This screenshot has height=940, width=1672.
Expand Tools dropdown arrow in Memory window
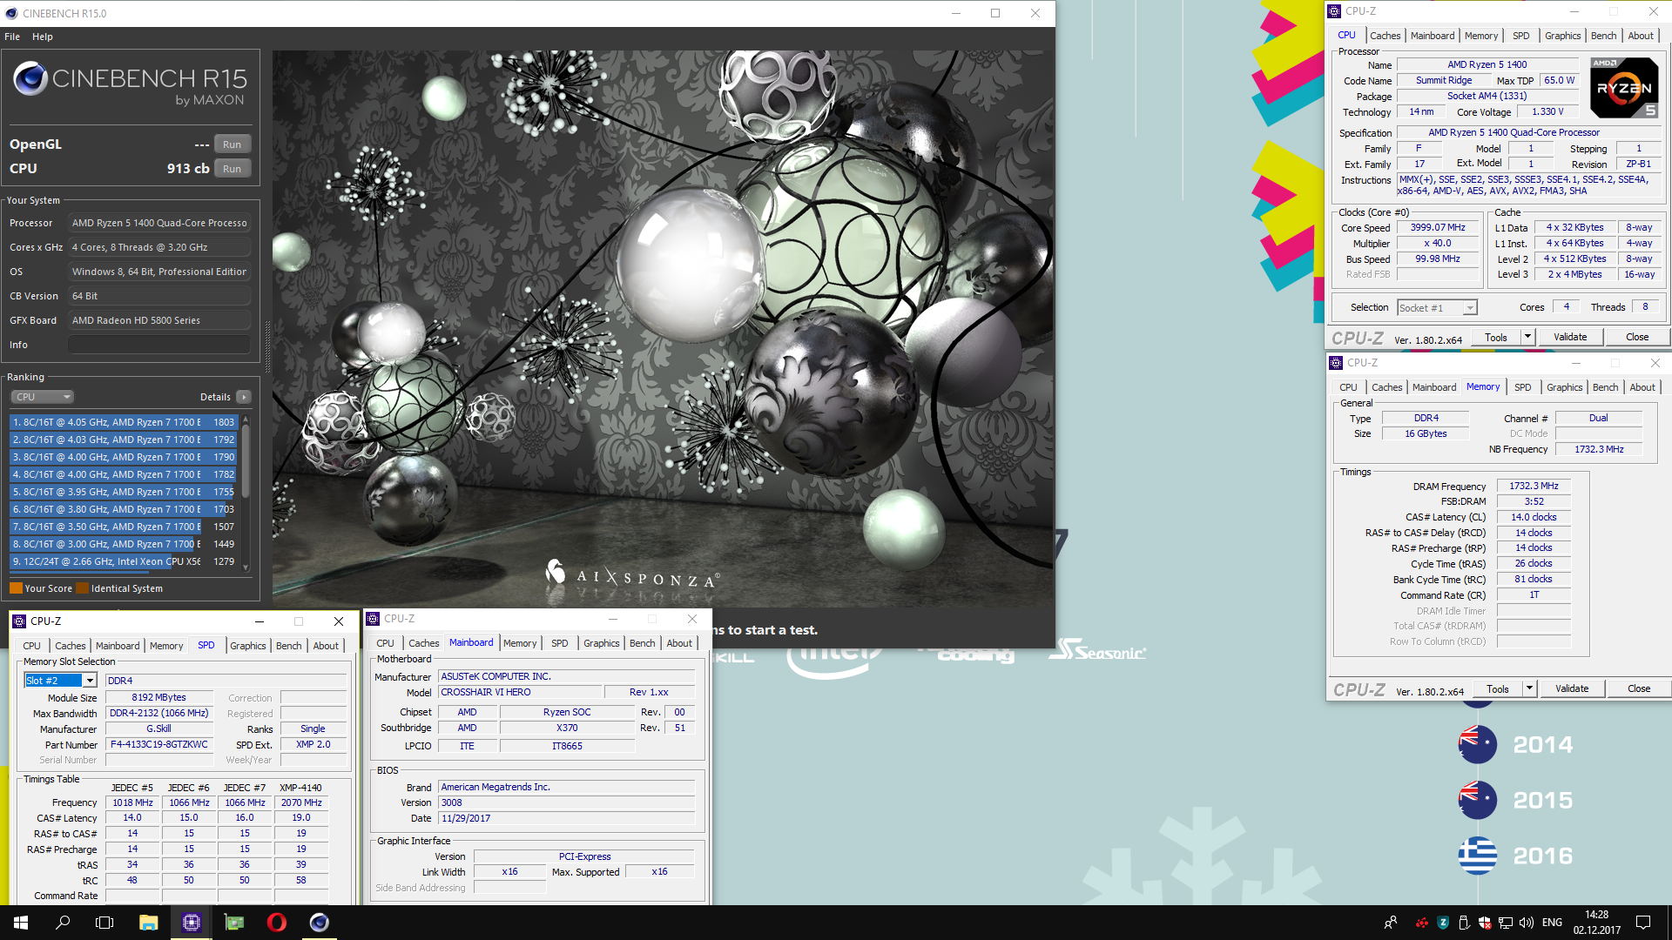coord(1528,688)
